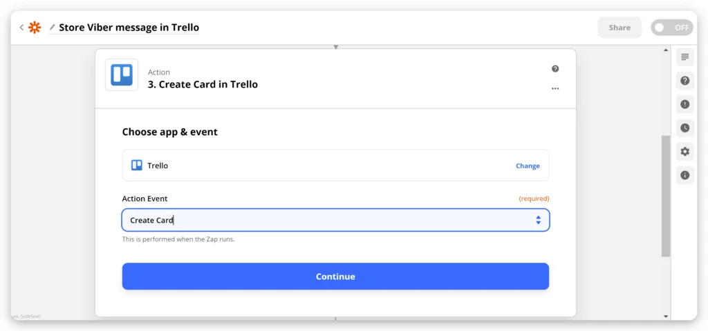
Task: Open the sidebar help question icon
Action: 684,81
